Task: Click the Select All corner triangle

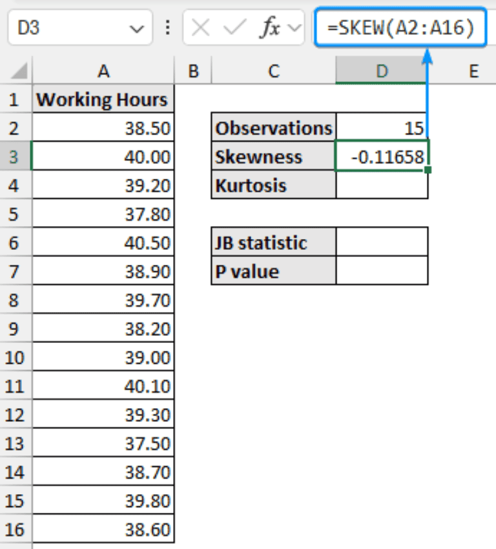Action: [19, 72]
